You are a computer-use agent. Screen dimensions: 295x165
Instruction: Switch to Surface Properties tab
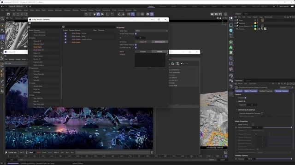pyautogui.click(x=266, y=91)
